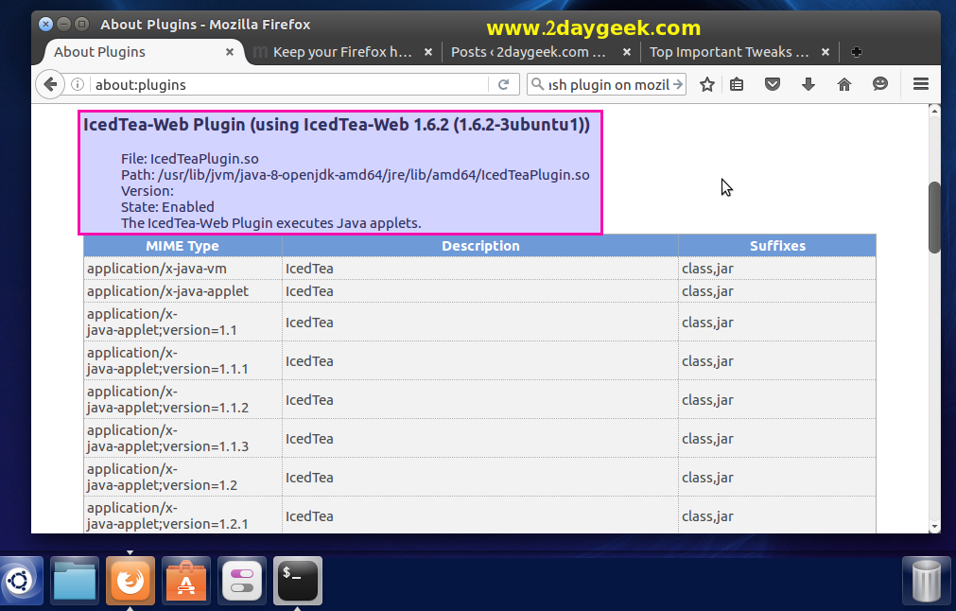
Task: Close the Firefox window
Action: pyautogui.click(x=45, y=25)
